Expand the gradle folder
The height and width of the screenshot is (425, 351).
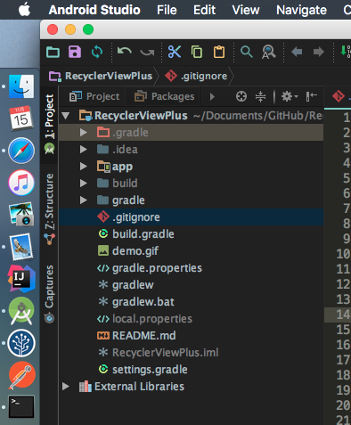pyautogui.click(x=84, y=200)
